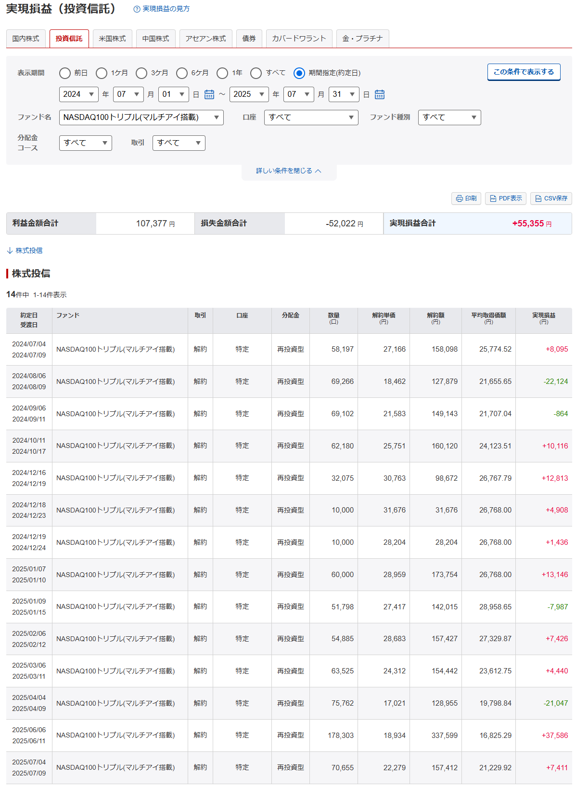Open the 分配金コース dropdown
Viewport: 576px width, 789px height.
pyautogui.click(x=86, y=143)
